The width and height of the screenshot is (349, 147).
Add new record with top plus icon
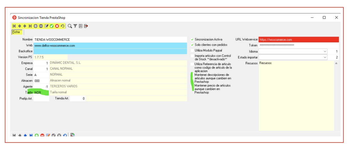[x=35, y=26]
